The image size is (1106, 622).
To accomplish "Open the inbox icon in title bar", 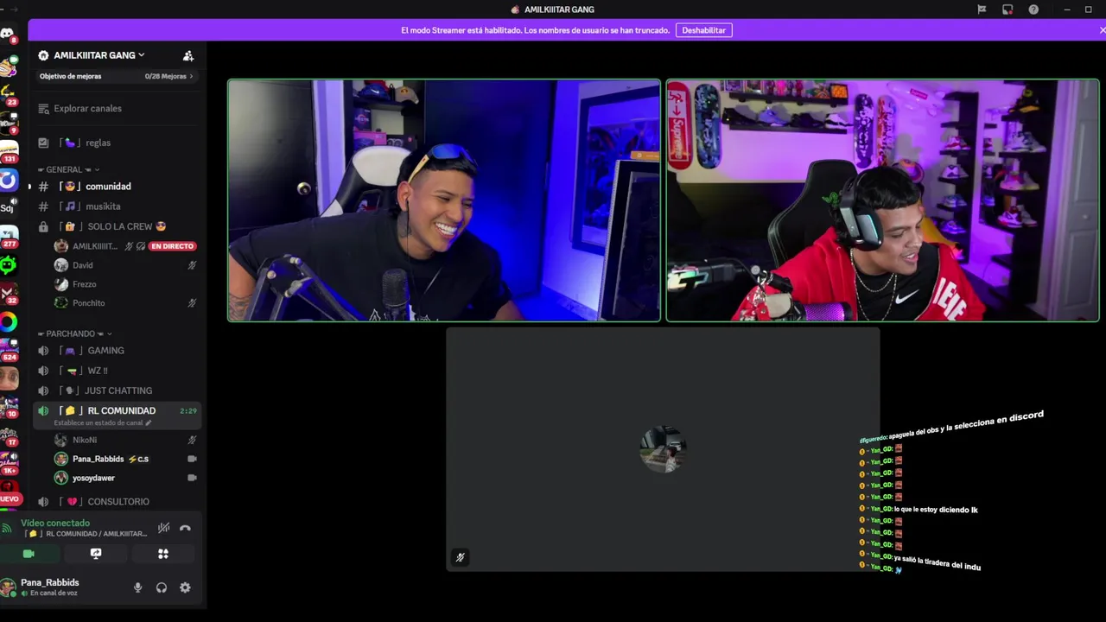I will coord(1007,10).
